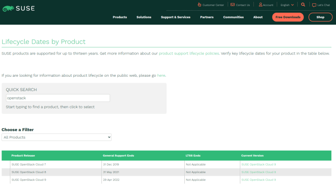This screenshot has width=336, height=186.
Task: Open Customer Center link
Action: [213, 5]
